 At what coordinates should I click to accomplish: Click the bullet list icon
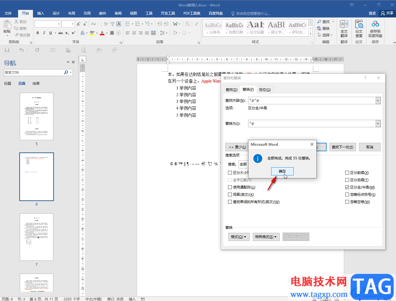click(128, 24)
